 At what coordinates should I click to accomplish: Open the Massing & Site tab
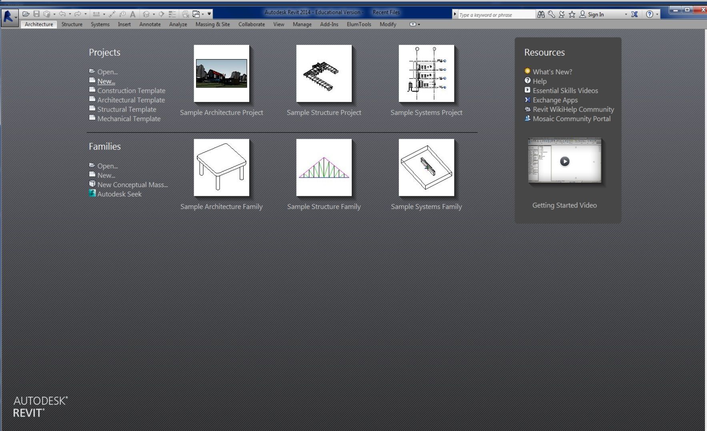[212, 24]
